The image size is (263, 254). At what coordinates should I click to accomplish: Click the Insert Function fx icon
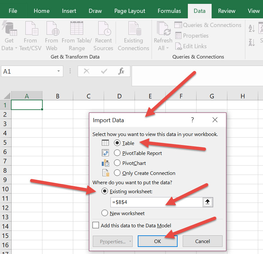[121, 71]
